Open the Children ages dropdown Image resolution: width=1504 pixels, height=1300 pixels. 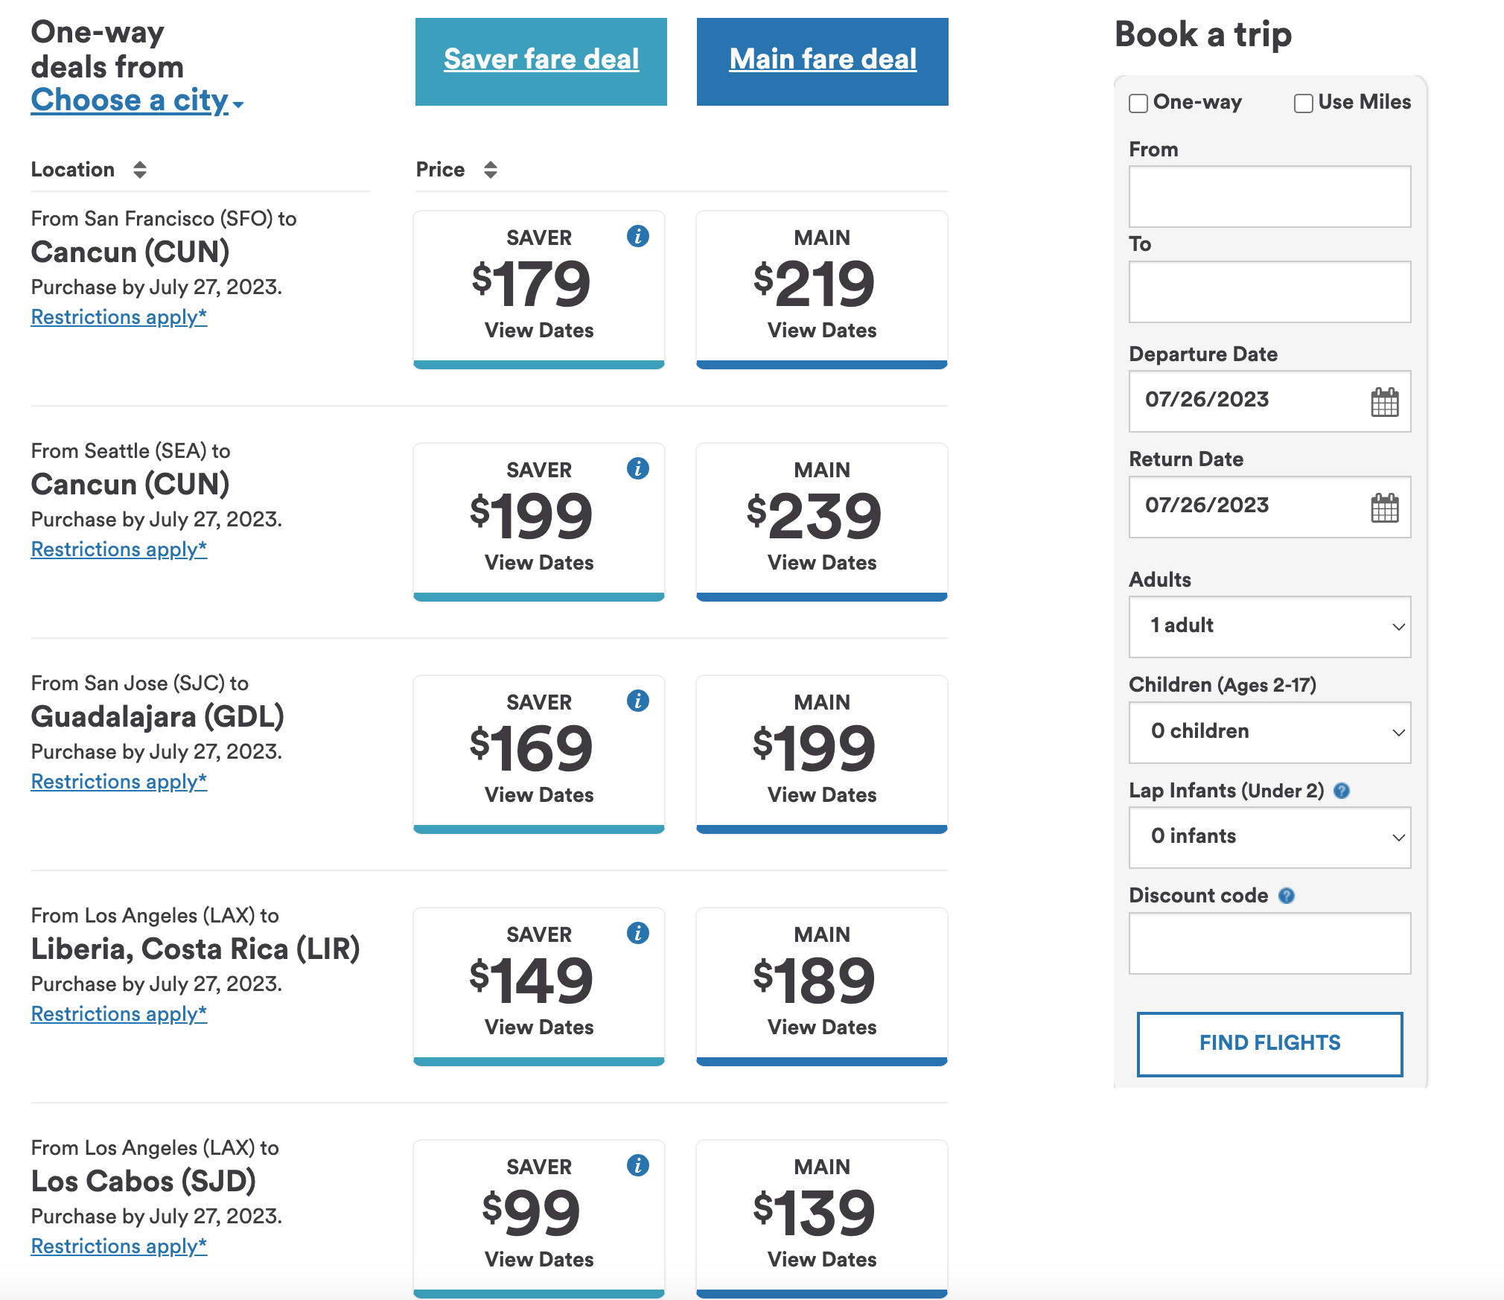tap(1269, 732)
